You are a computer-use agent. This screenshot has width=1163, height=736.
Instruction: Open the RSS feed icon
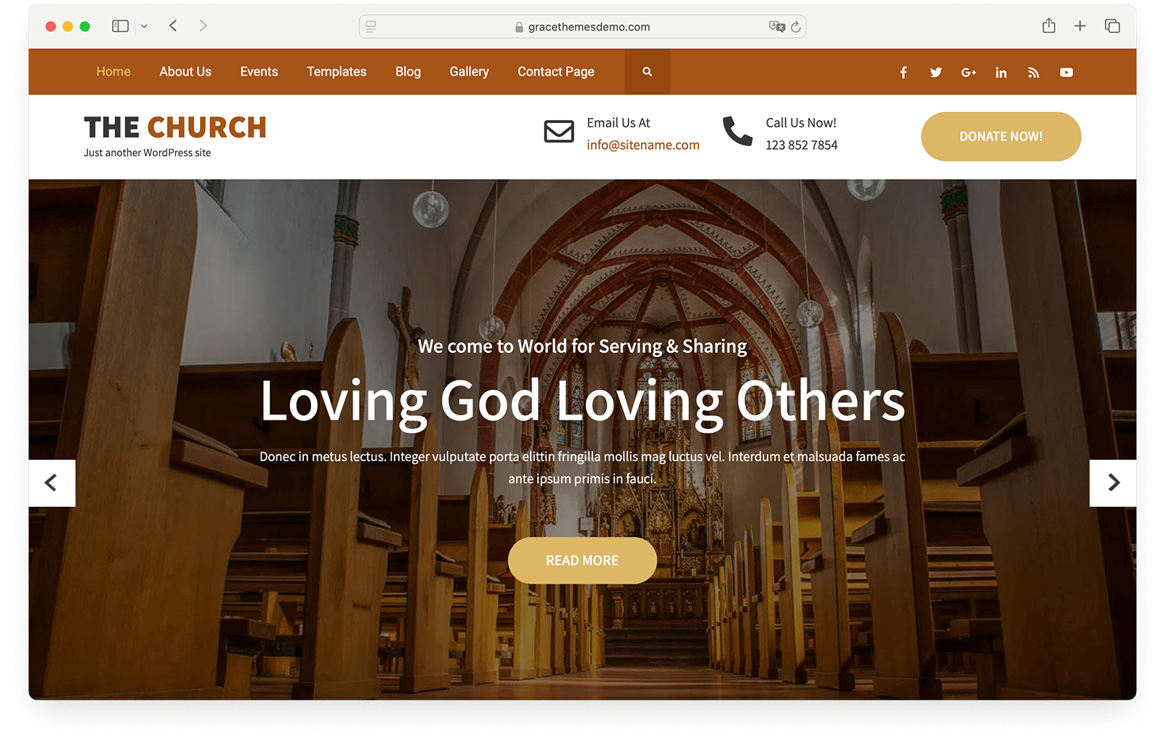[x=1034, y=72]
